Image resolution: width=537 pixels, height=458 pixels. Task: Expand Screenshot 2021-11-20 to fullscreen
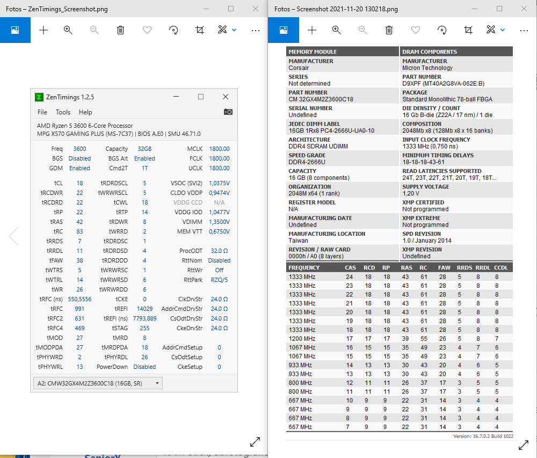coord(524,445)
